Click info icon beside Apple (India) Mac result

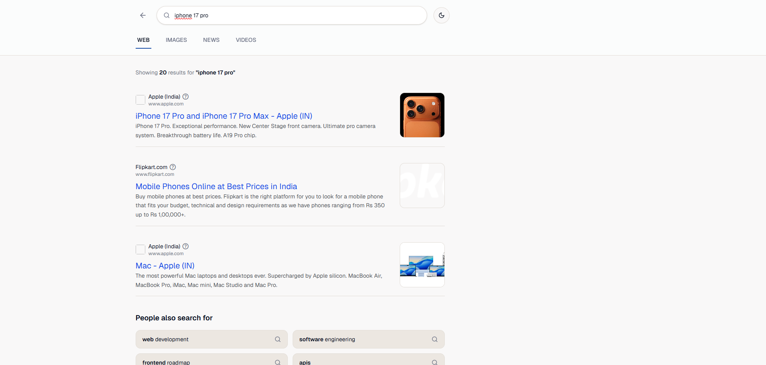[x=186, y=246]
